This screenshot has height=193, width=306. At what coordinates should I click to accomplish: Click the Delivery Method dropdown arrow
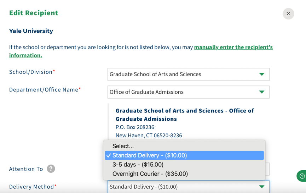pos(261,187)
